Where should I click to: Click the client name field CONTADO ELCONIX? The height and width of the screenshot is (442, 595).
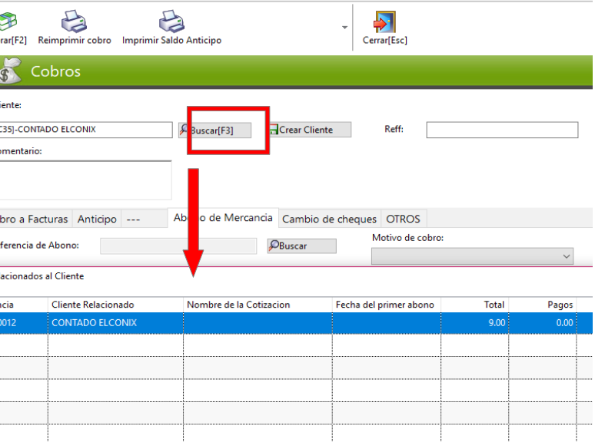(86, 130)
